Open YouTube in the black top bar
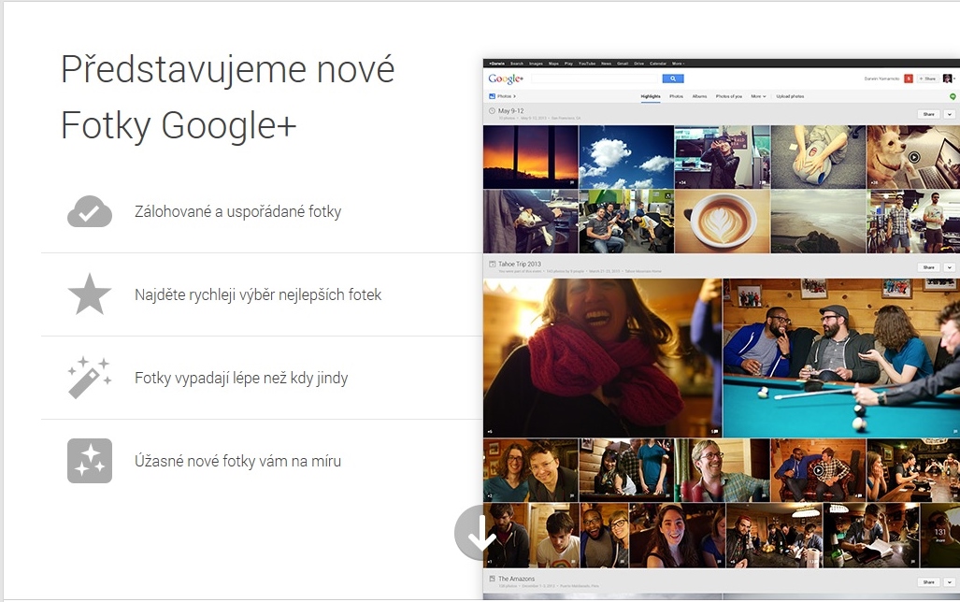The height and width of the screenshot is (602, 960). pos(587,63)
